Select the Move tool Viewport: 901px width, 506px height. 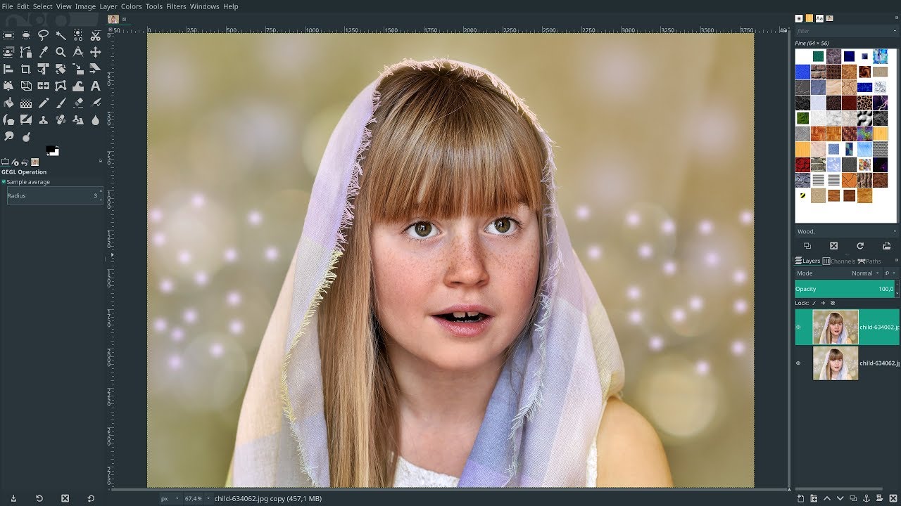(95, 52)
